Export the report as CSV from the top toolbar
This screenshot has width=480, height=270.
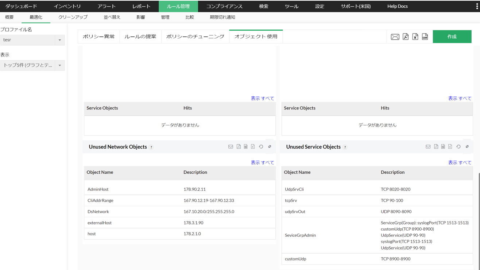[425, 37]
